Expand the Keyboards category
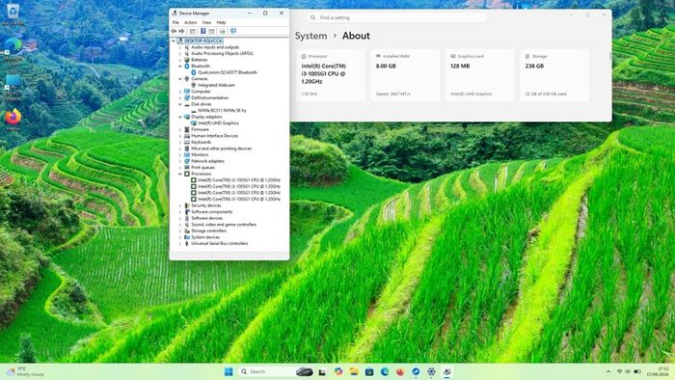 coord(180,143)
